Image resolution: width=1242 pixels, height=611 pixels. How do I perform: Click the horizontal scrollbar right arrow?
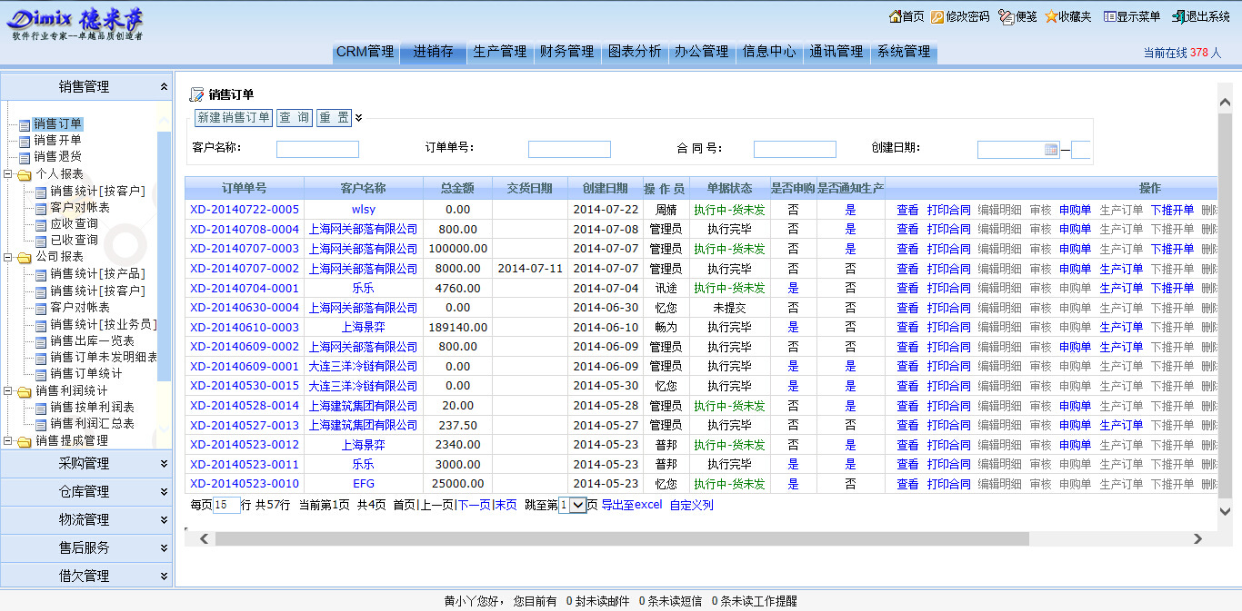1197,539
